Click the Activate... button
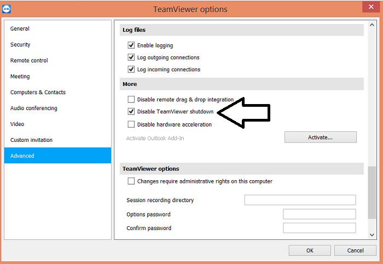383x264 pixels. 321,137
